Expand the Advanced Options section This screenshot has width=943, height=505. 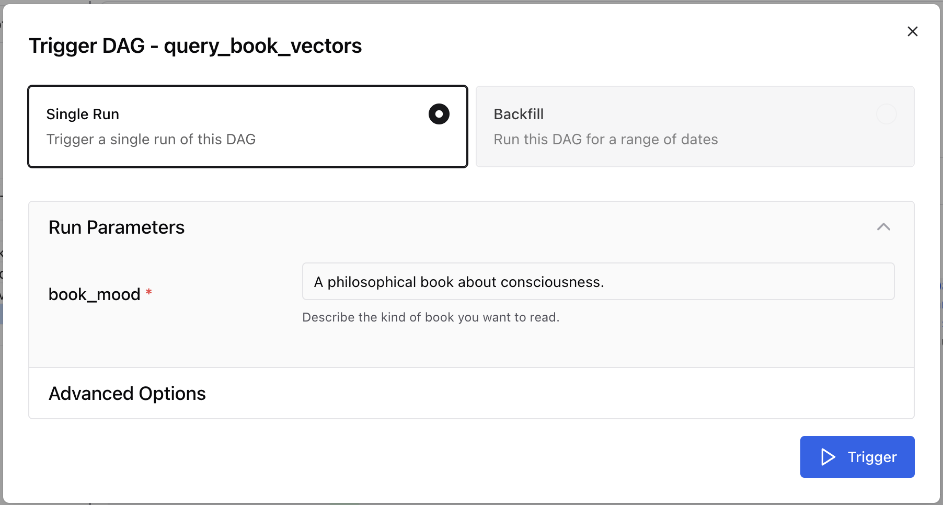tap(127, 393)
